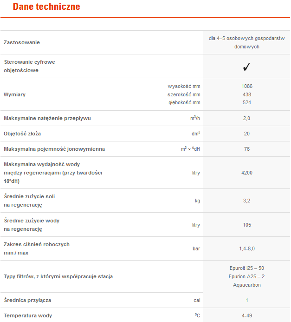Click water consumption value 105
Image resolution: width=291 pixels, height=322 pixels.
(247, 225)
